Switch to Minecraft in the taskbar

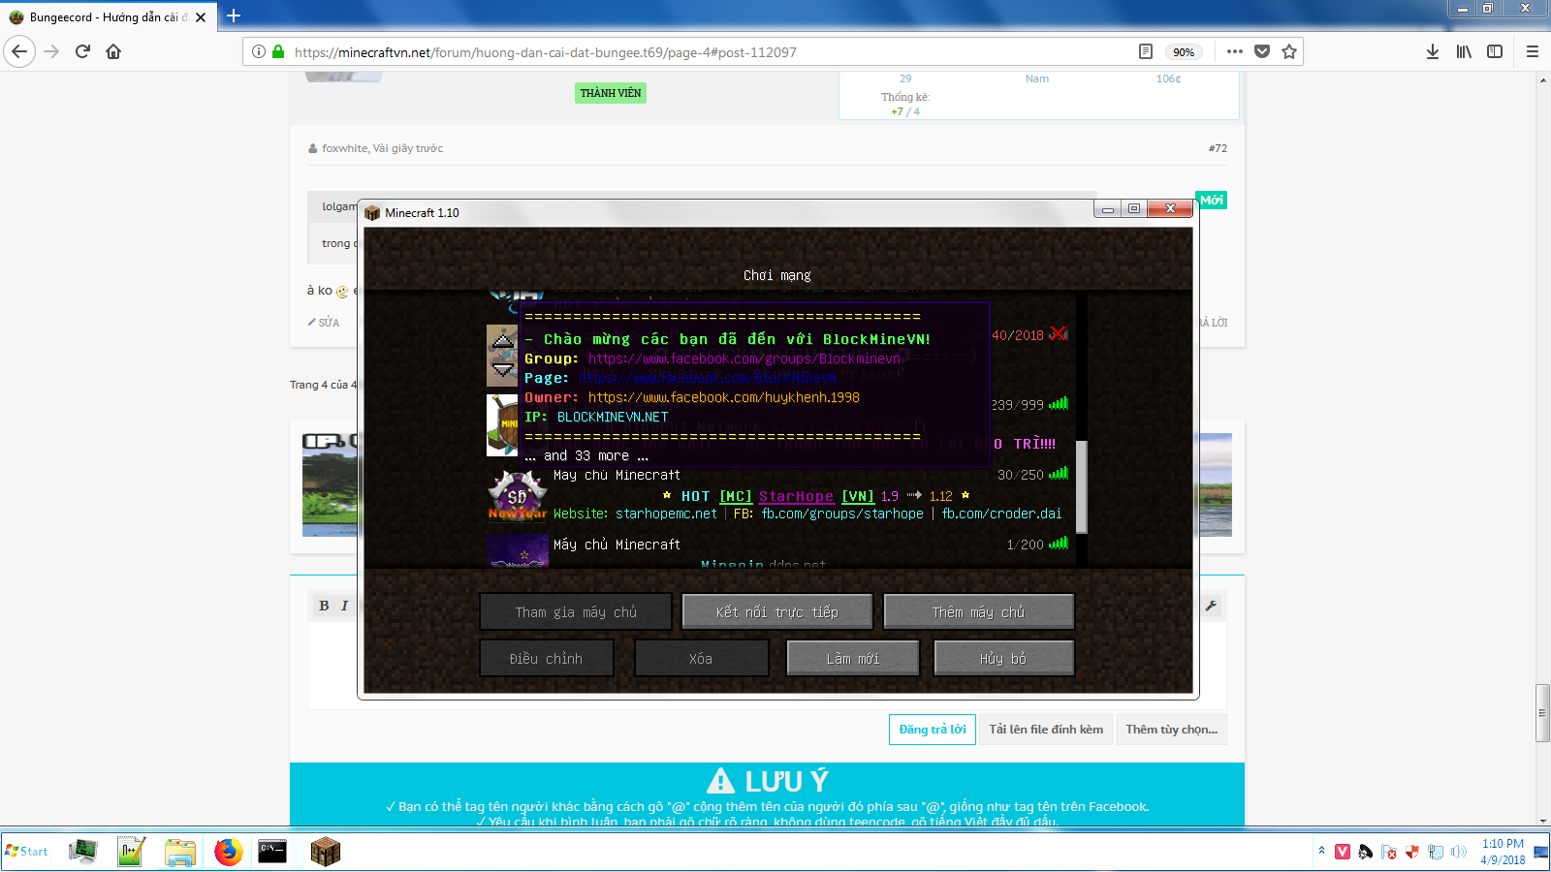pyautogui.click(x=325, y=852)
